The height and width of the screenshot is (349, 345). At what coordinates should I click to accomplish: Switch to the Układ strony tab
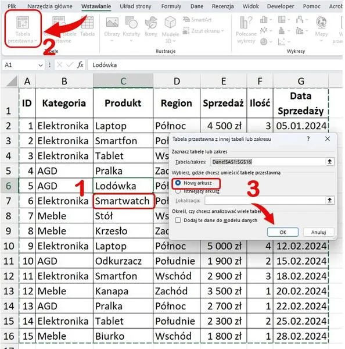[135, 6]
